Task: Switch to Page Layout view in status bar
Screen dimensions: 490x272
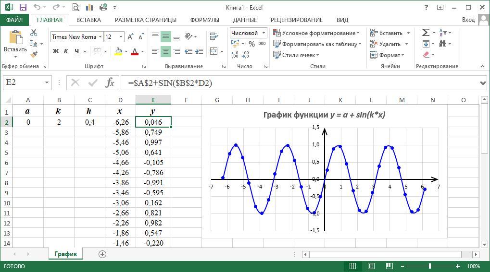Action: click(x=371, y=266)
